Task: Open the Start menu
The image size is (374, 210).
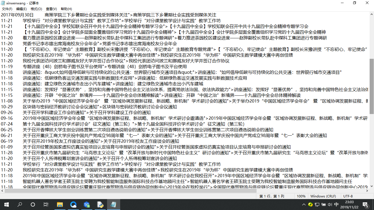Action: tap(6, 204)
